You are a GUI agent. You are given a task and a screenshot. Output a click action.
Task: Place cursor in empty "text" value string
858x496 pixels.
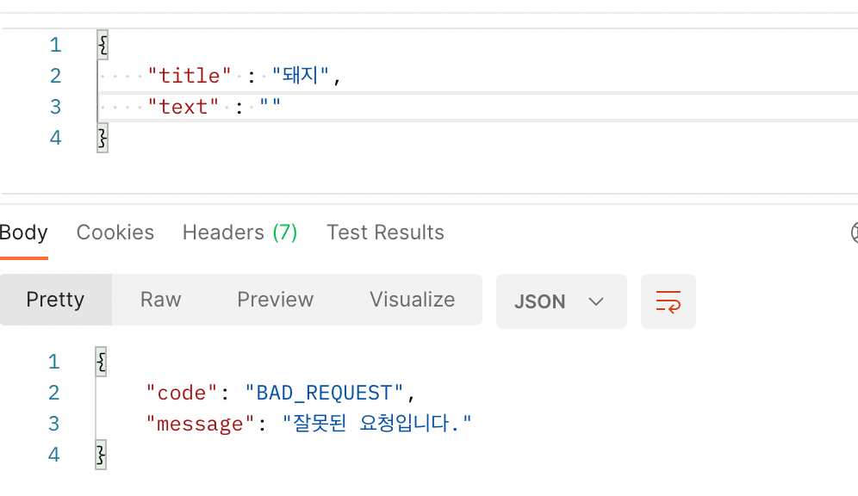(270, 104)
